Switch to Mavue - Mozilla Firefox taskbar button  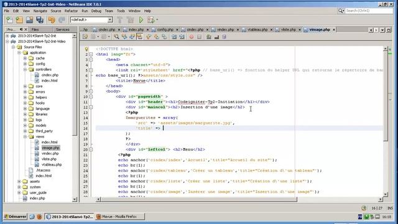coord(120,217)
